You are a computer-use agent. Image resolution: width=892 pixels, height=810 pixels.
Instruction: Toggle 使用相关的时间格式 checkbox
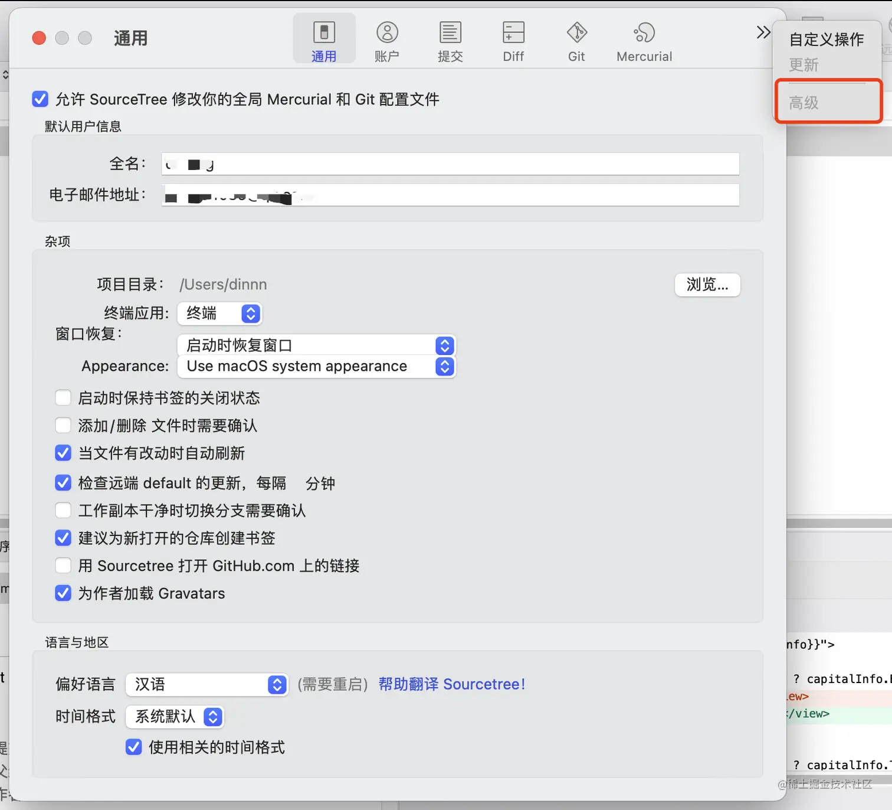[x=134, y=747]
